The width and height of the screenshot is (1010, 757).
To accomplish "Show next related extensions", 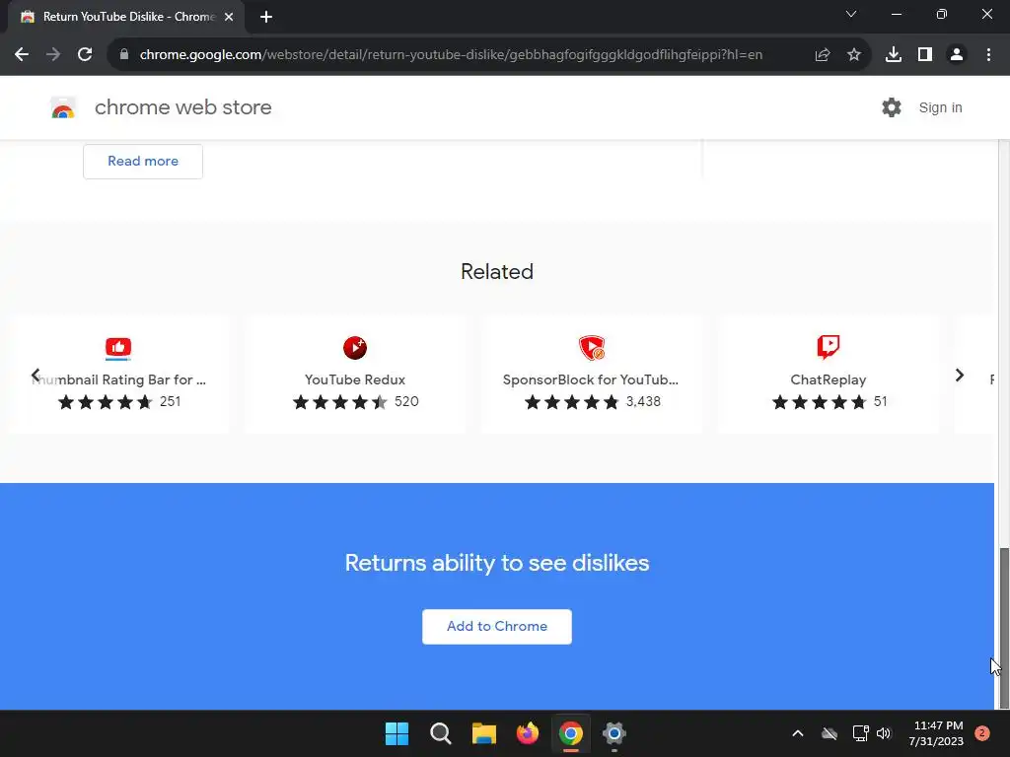I will tap(959, 376).
